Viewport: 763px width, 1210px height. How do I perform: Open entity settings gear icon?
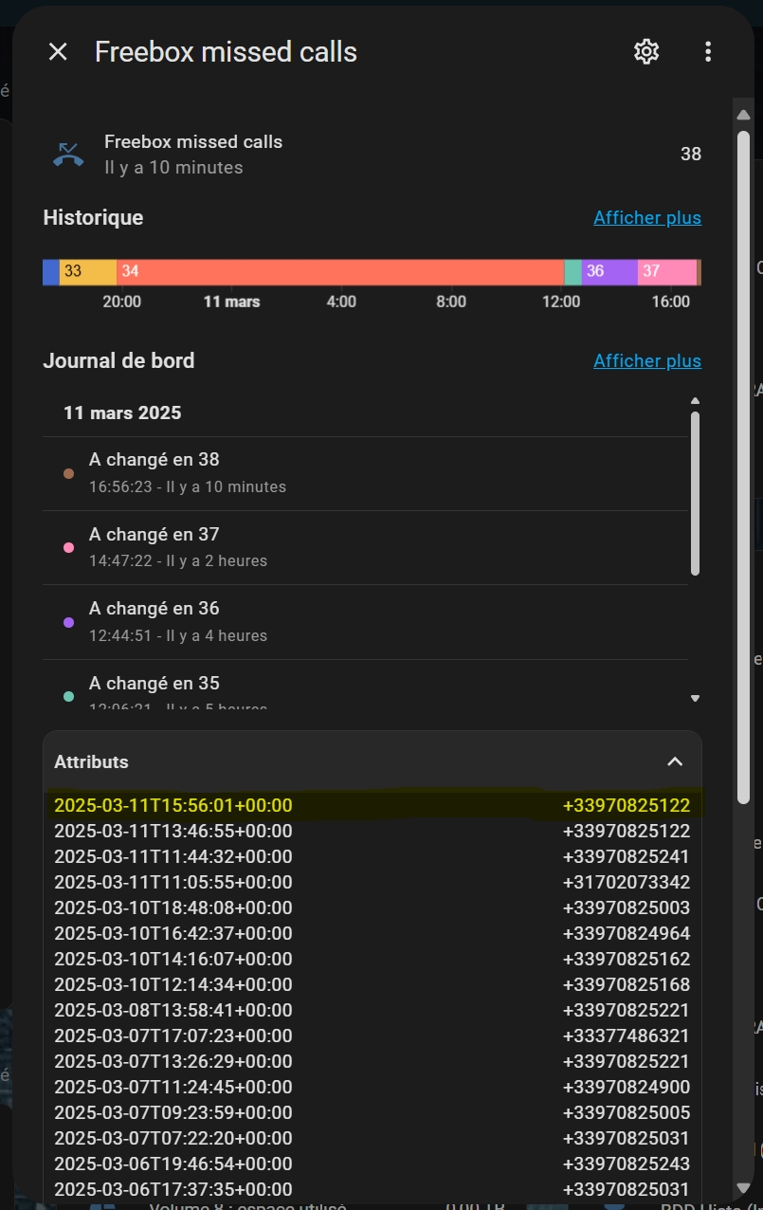point(646,52)
